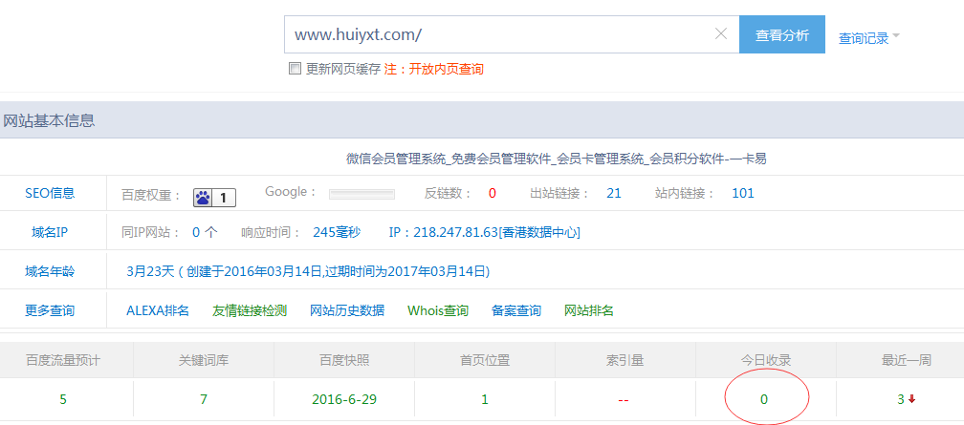Enable 更新网页缓存 checkbox
The height and width of the screenshot is (425, 964).
(x=295, y=69)
